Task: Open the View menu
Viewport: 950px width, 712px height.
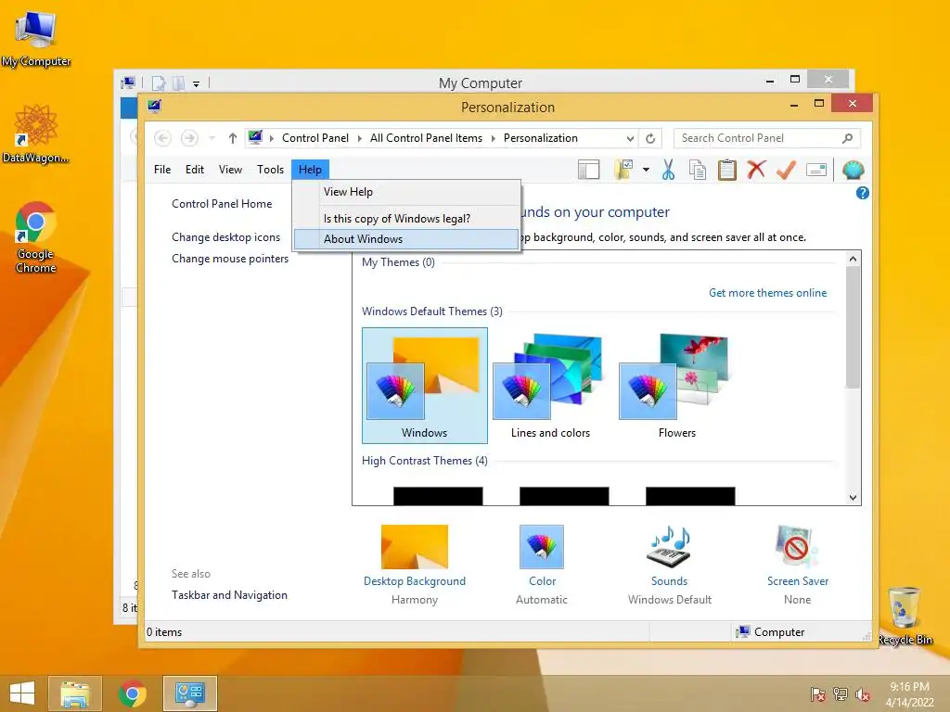Action: pos(230,170)
